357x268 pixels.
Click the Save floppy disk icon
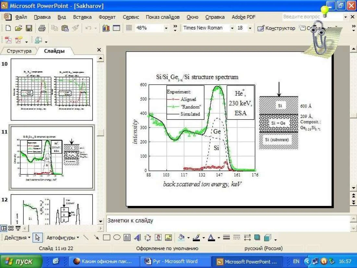click(x=29, y=28)
